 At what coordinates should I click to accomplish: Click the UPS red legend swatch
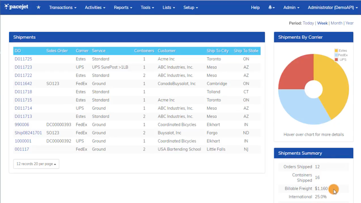(336, 59)
